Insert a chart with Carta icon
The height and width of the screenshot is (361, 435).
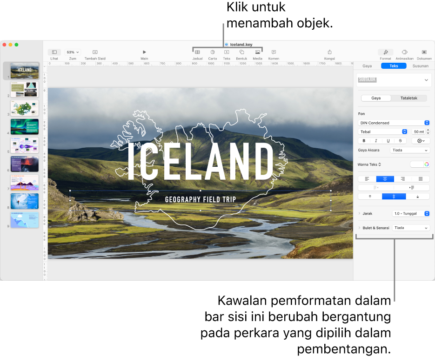213,52
